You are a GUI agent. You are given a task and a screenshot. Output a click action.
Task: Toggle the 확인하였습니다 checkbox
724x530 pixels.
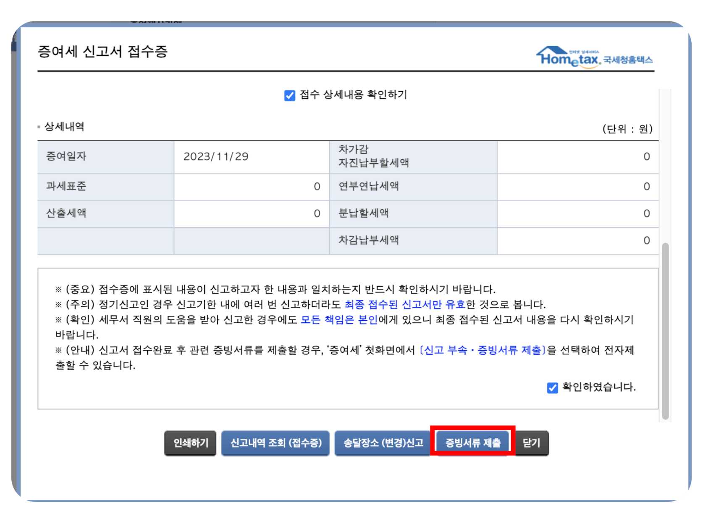click(x=553, y=388)
